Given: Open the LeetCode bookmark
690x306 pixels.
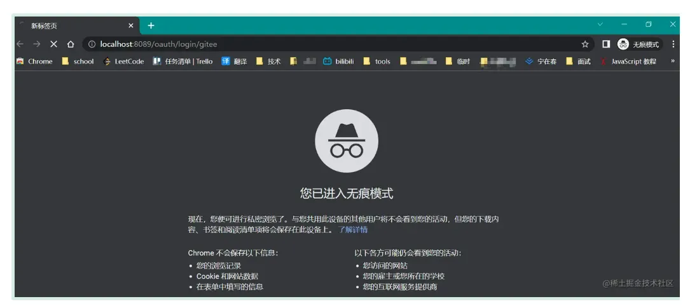Looking at the screenshot, I should click(123, 62).
